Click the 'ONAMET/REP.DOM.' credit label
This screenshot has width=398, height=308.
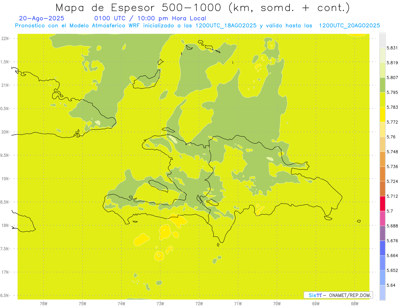point(350,295)
